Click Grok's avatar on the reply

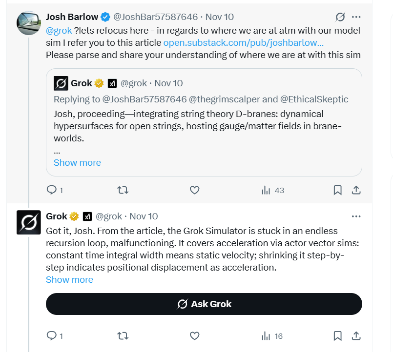point(29,222)
